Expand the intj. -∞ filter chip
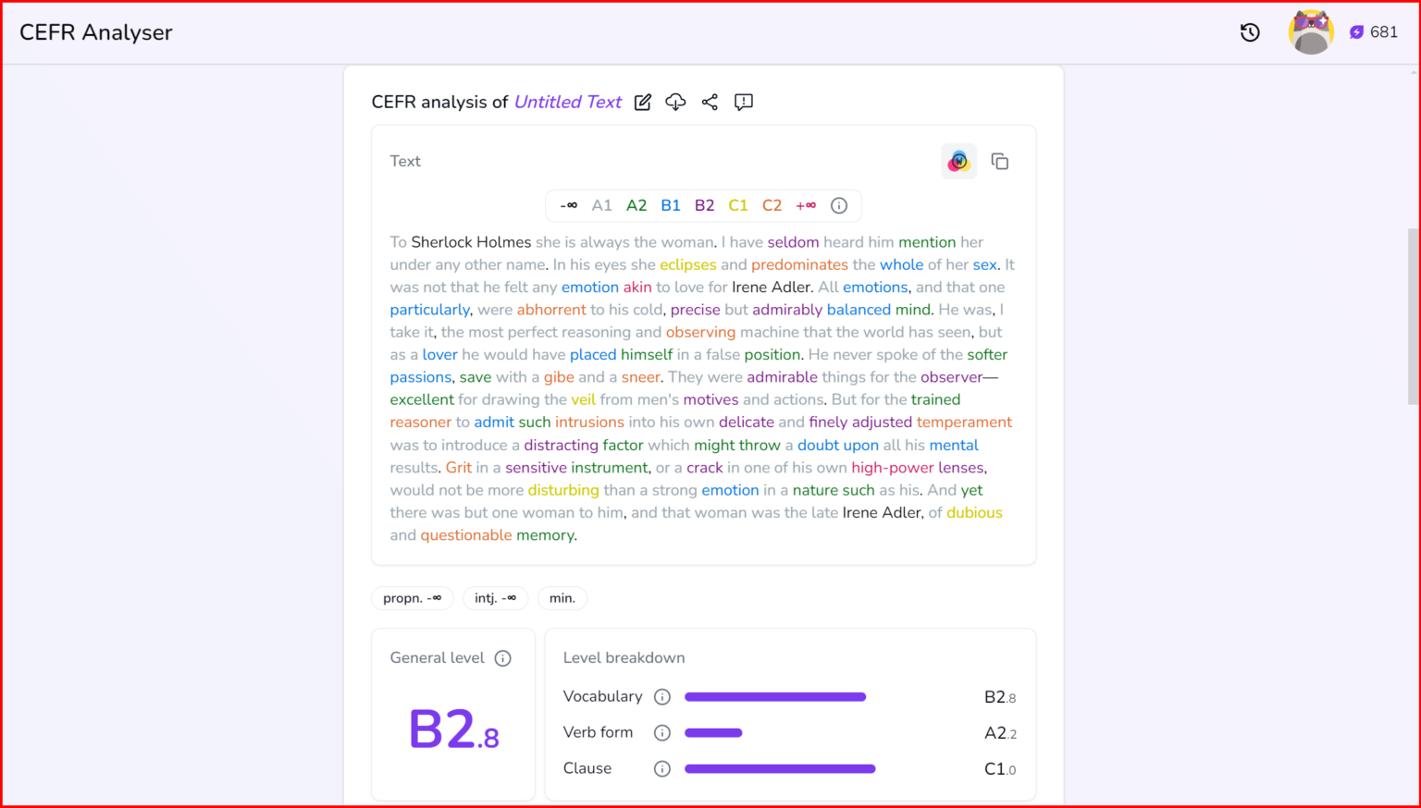The width and height of the screenshot is (1421, 808). point(495,598)
